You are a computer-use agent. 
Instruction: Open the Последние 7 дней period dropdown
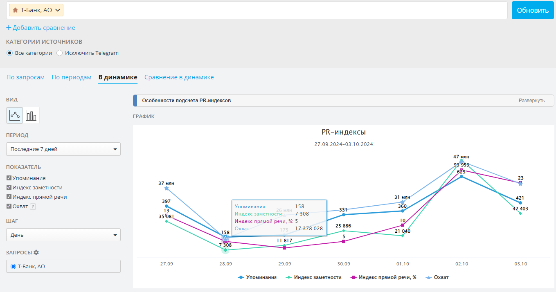(63, 149)
